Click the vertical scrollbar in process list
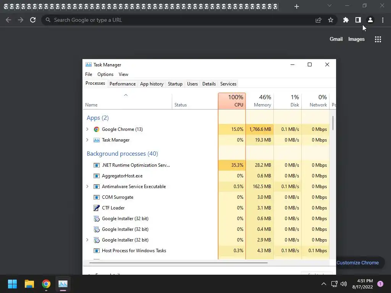The image size is (391, 293). [333, 123]
